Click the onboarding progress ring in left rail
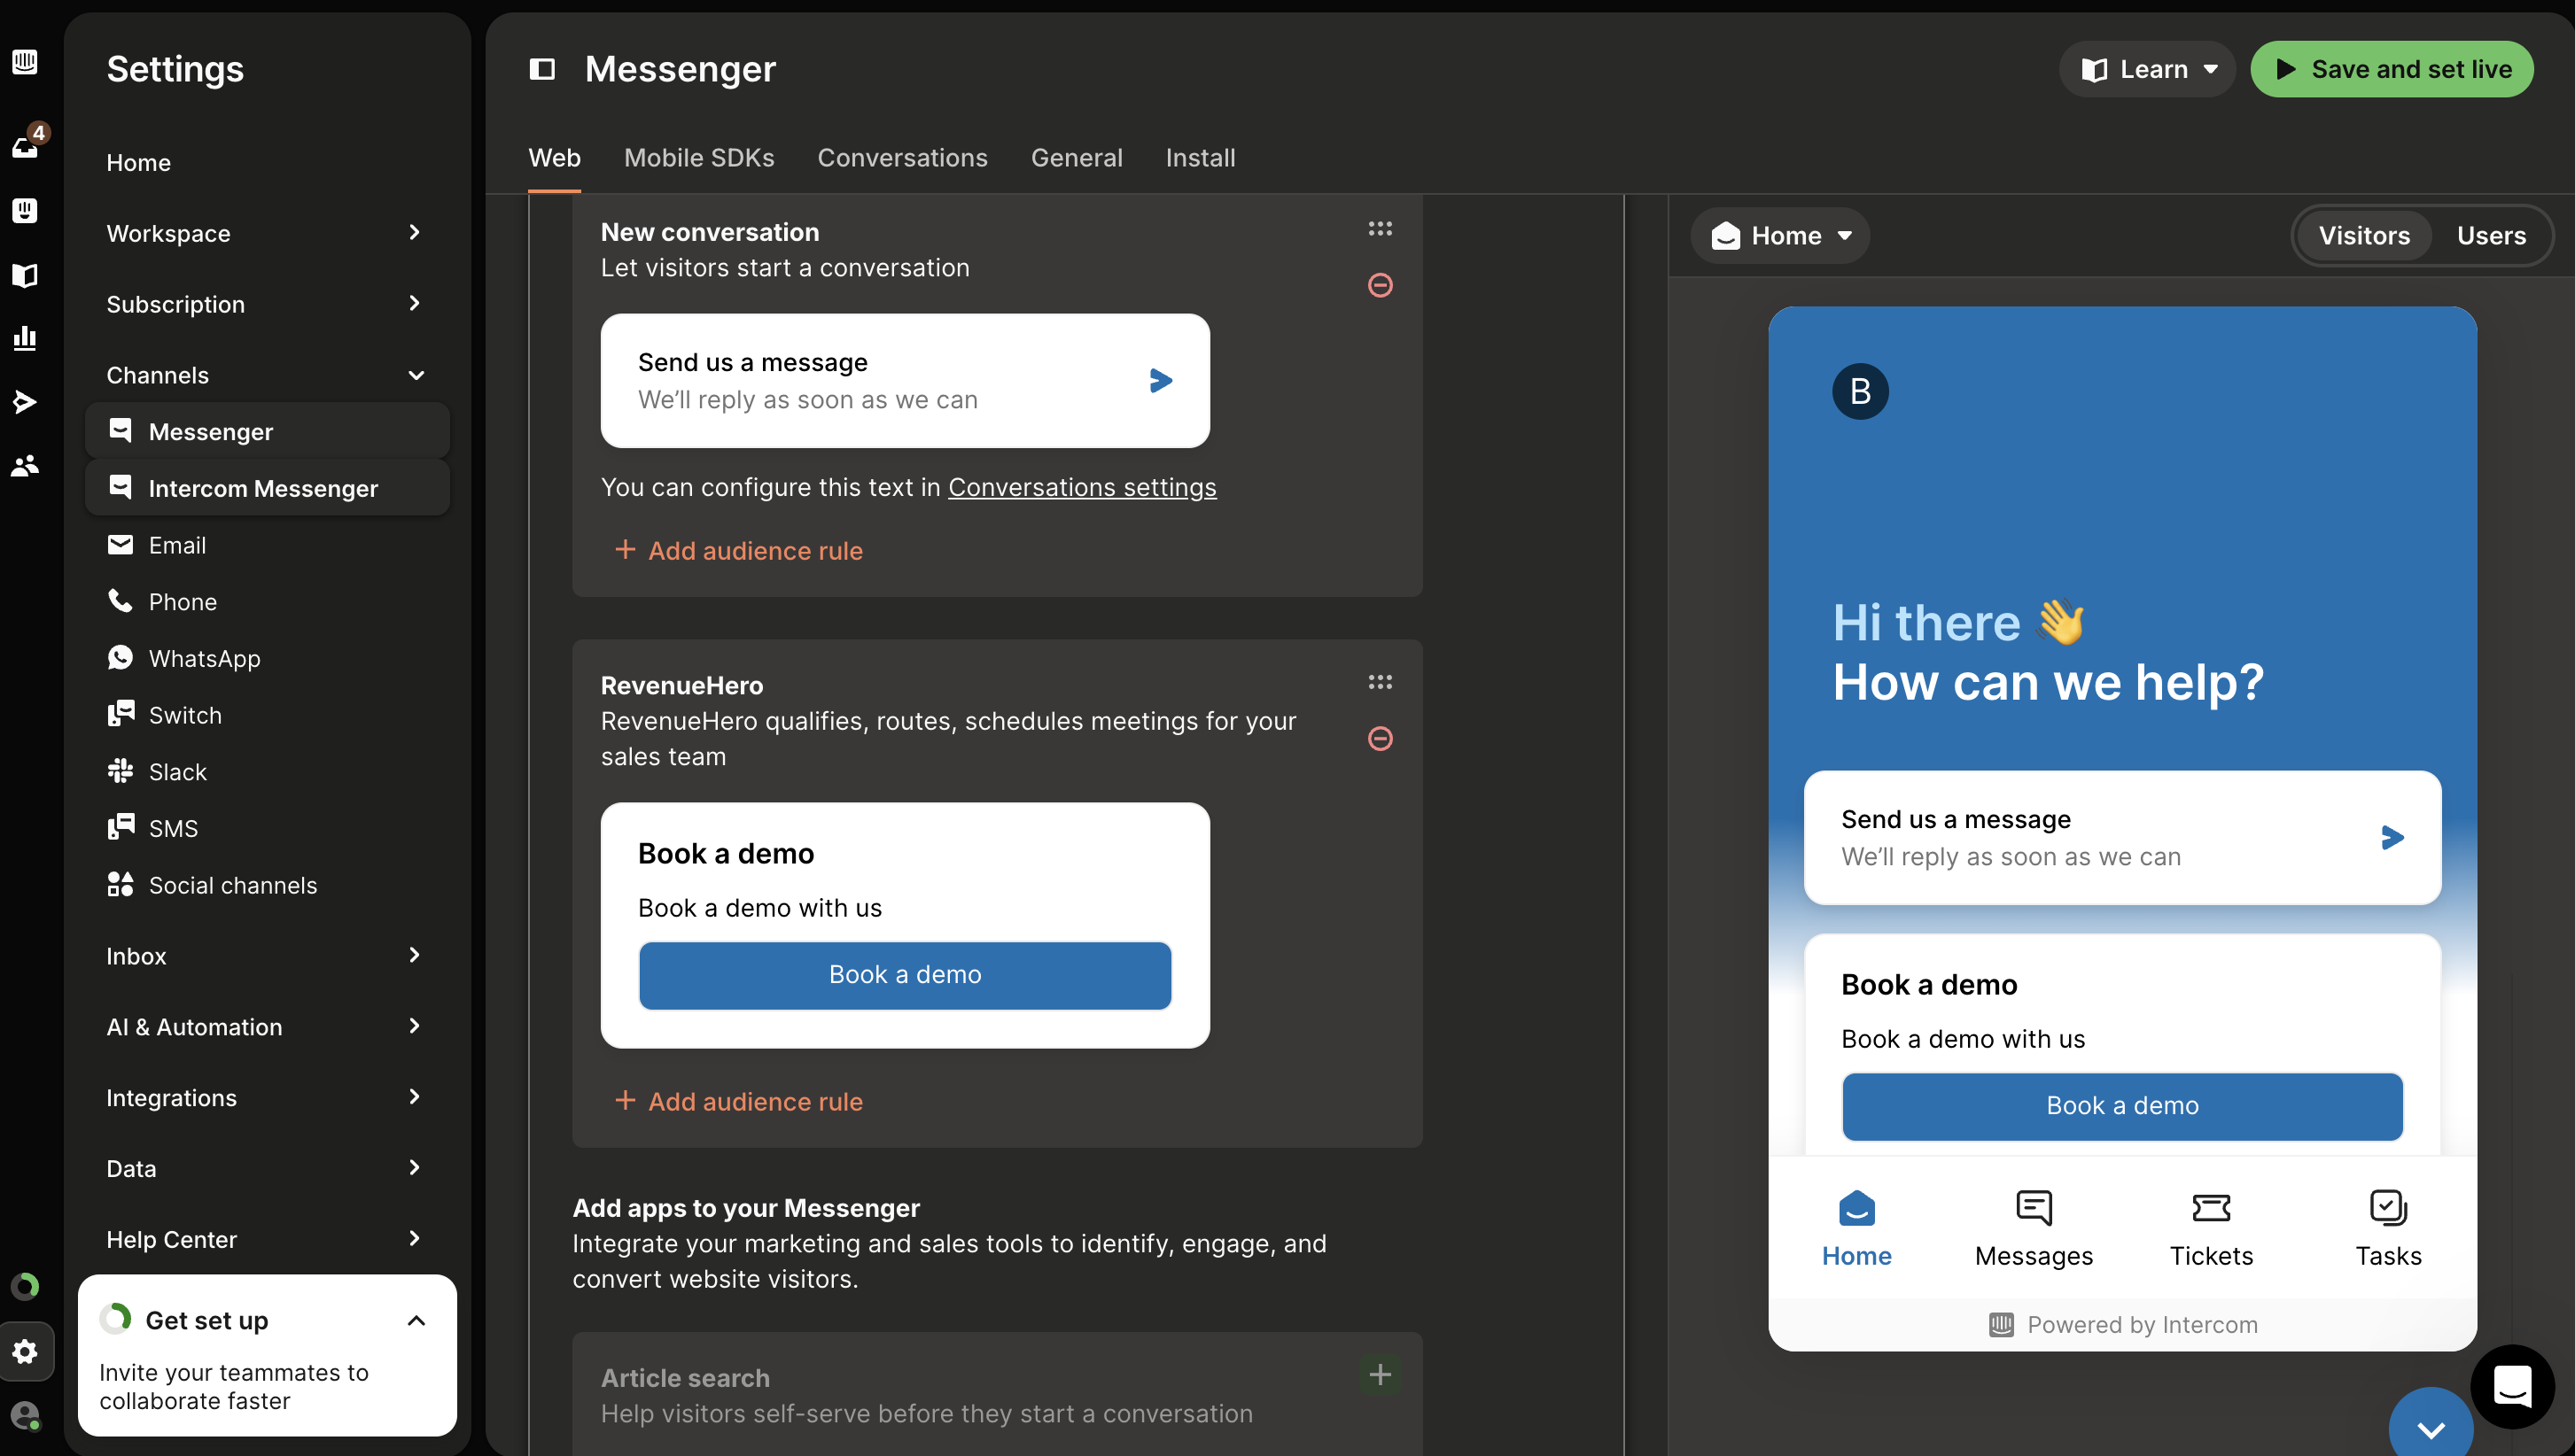 (x=25, y=1286)
